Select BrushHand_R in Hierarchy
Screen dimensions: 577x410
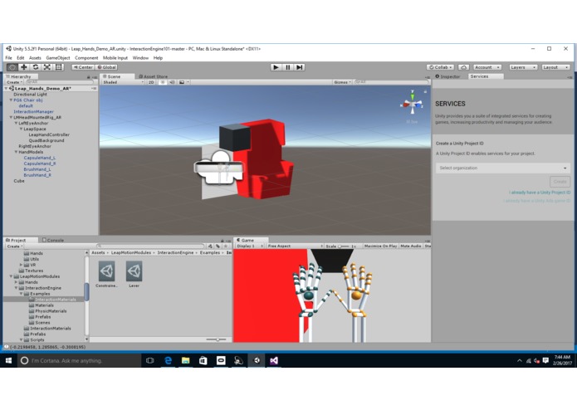[x=37, y=175]
